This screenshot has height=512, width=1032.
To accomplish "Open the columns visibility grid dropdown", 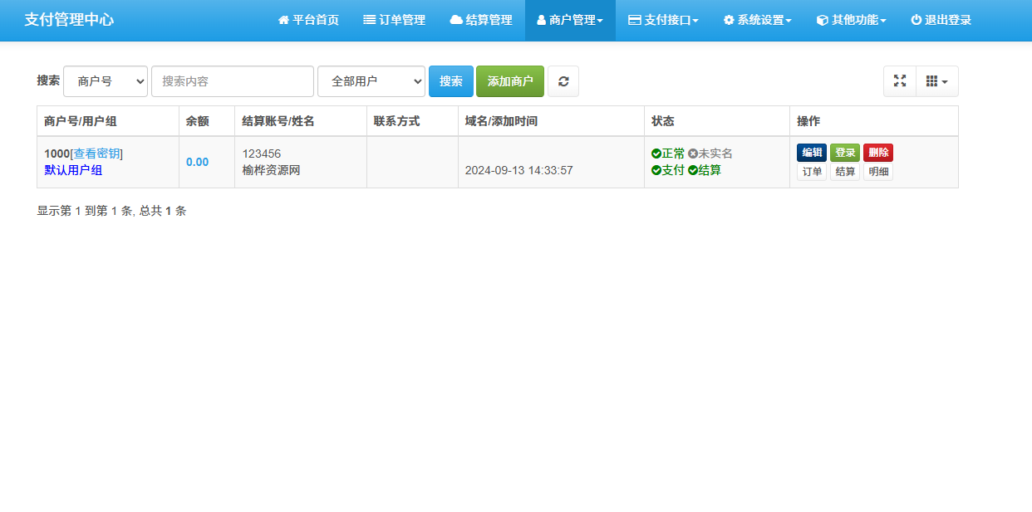I will pyautogui.click(x=937, y=81).
